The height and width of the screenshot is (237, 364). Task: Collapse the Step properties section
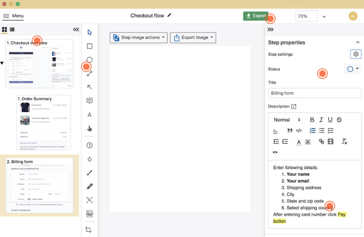[x=357, y=42]
